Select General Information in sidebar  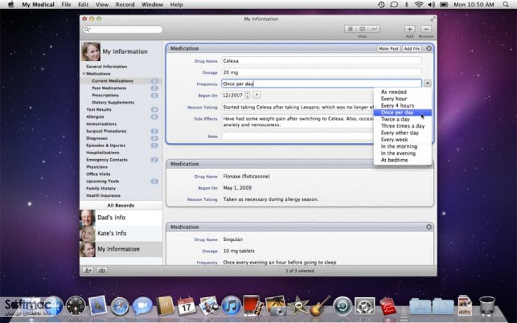(107, 66)
